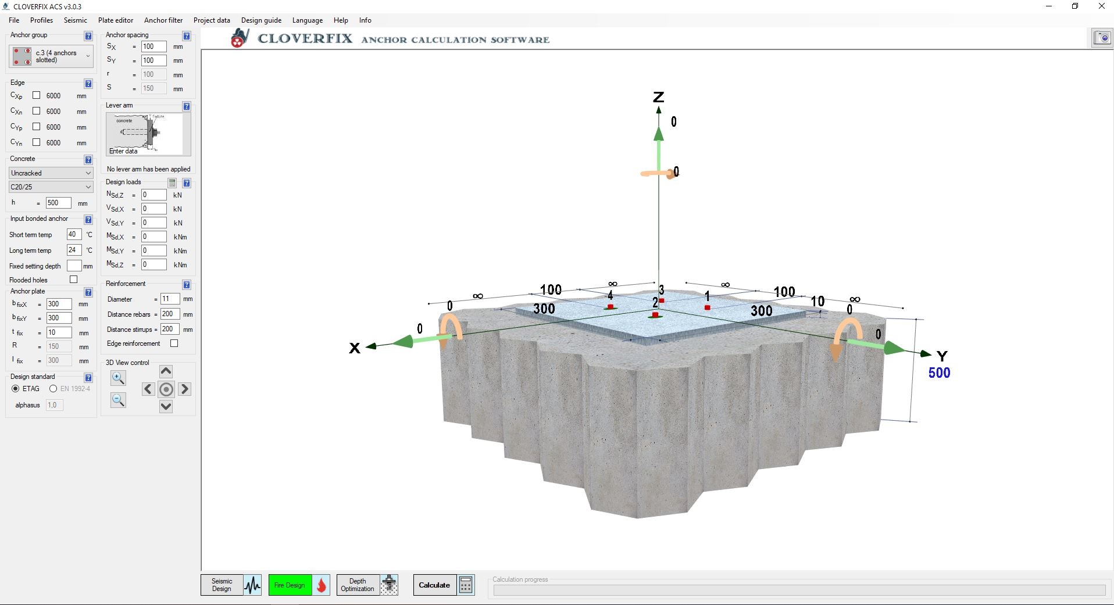Open the Plate editor menu

coord(116,20)
